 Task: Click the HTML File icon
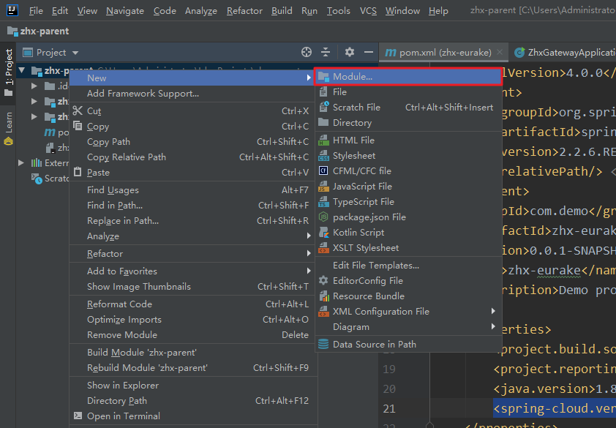[323, 140]
